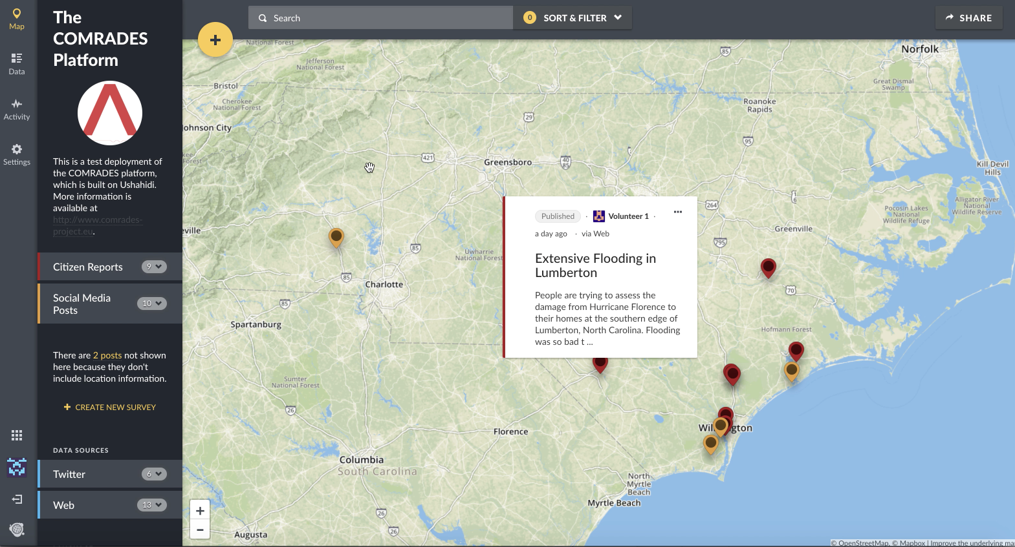Open the Activity view icon
This screenshot has height=547, width=1015.
click(17, 109)
